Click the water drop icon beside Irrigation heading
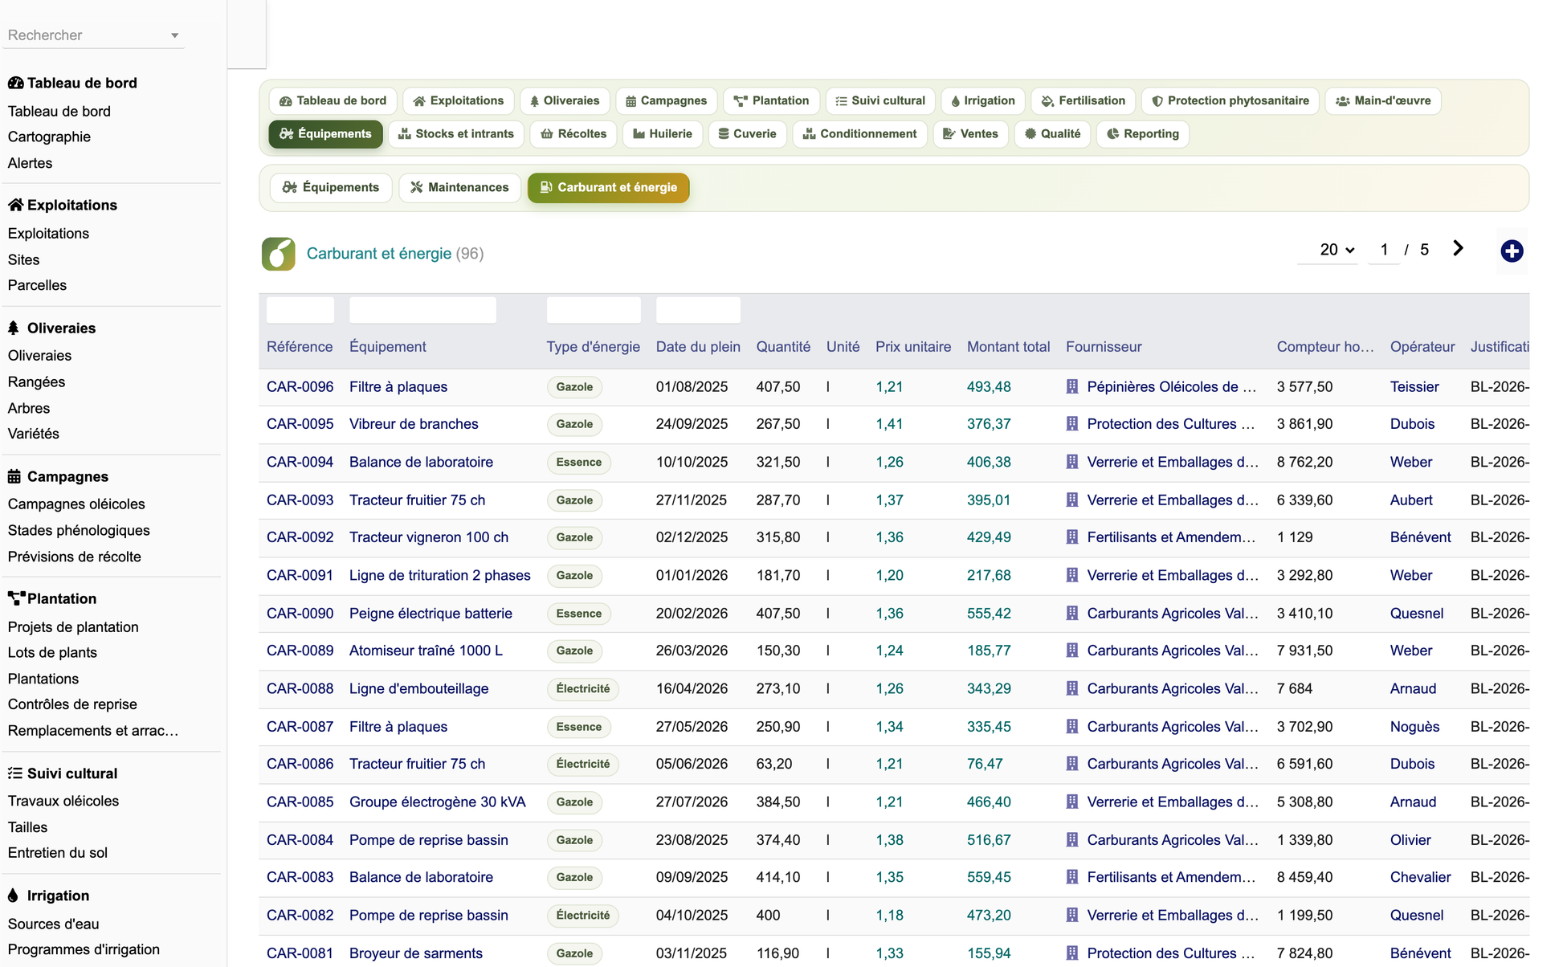The height and width of the screenshot is (967, 1563). pos(13,896)
